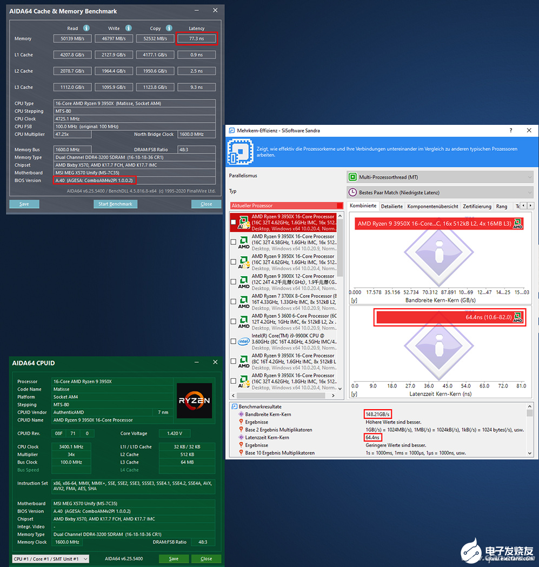Click the info diamond in the Latenzzeit chart
The width and height of the screenshot is (539, 567).
coord(439,346)
